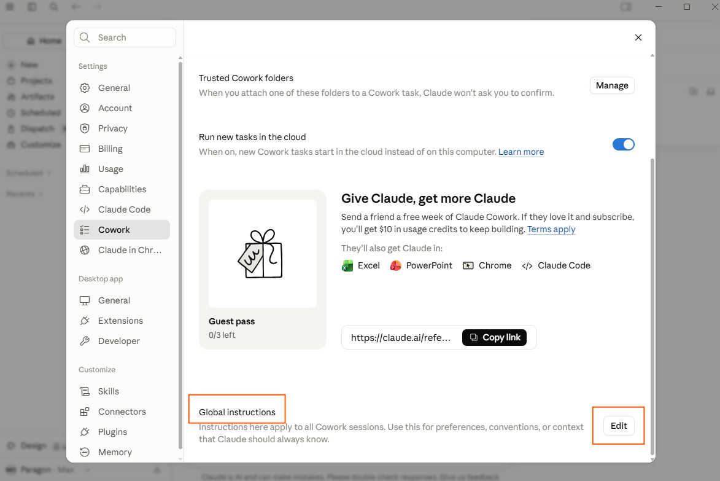Click the Excel icon in guest pass section

347,265
